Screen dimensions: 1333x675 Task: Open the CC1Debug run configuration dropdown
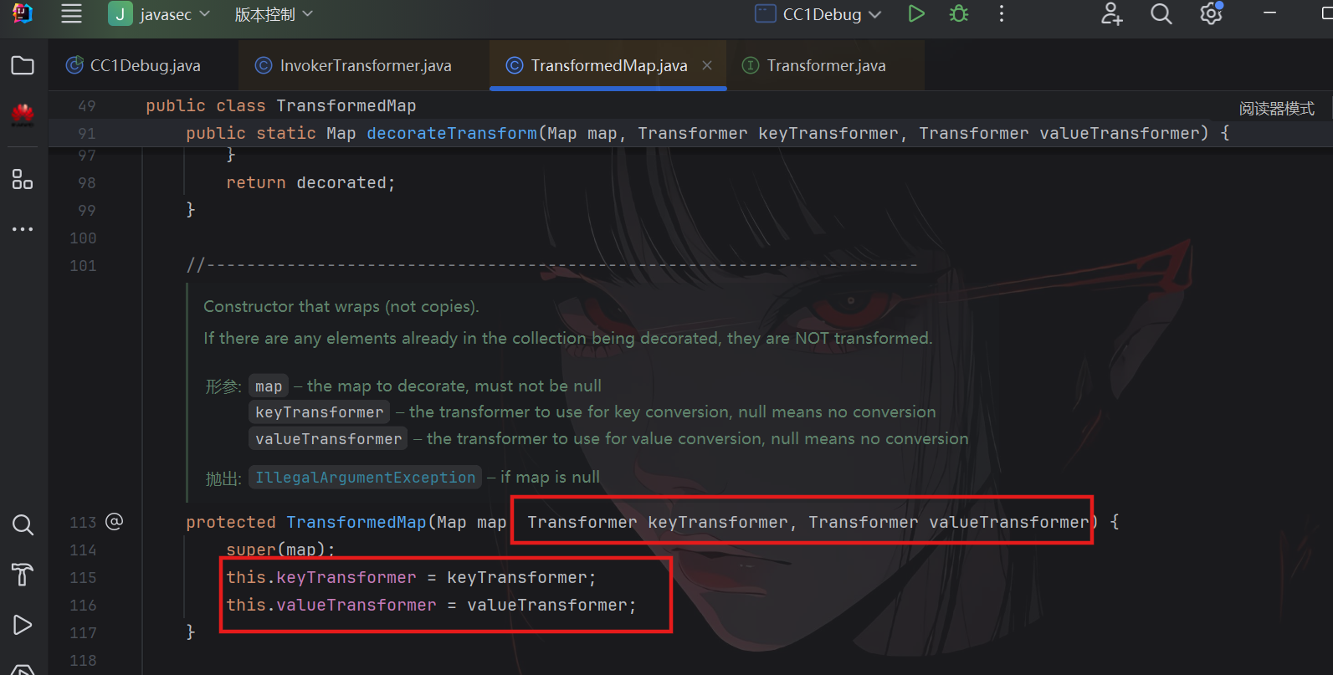(x=818, y=14)
